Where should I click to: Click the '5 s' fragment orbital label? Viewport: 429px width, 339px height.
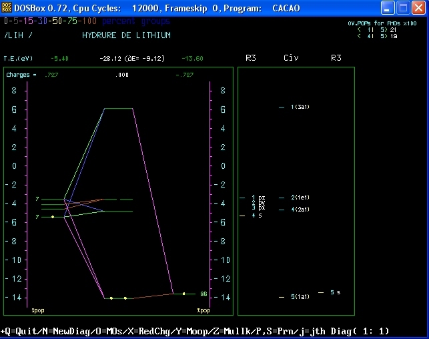click(335, 292)
